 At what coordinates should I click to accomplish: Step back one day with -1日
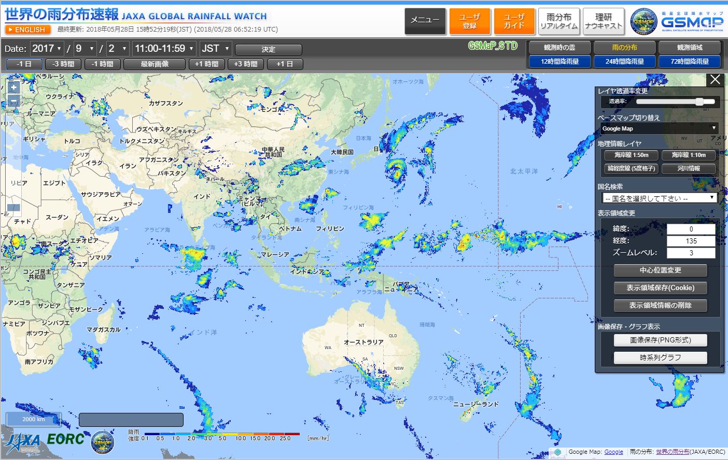[24, 64]
